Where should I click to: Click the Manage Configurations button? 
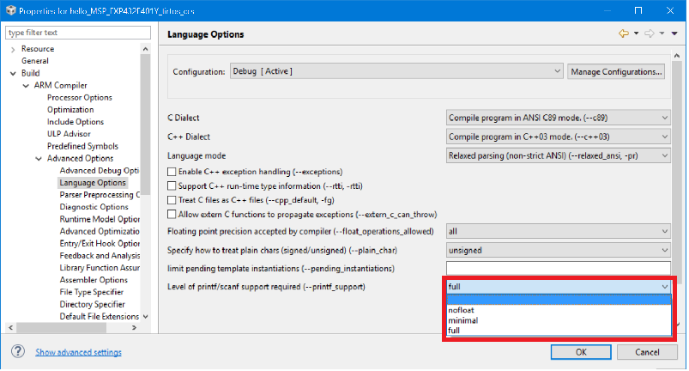616,71
